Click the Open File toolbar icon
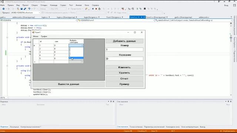This screenshot has width=237, height=133. (x=18, y=9)
